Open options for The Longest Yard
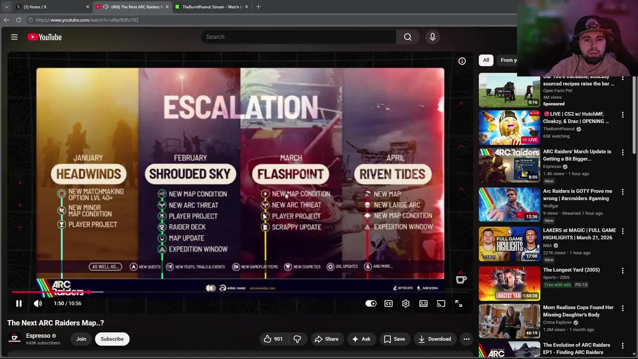The image size is (638, 359). point(623,270)
